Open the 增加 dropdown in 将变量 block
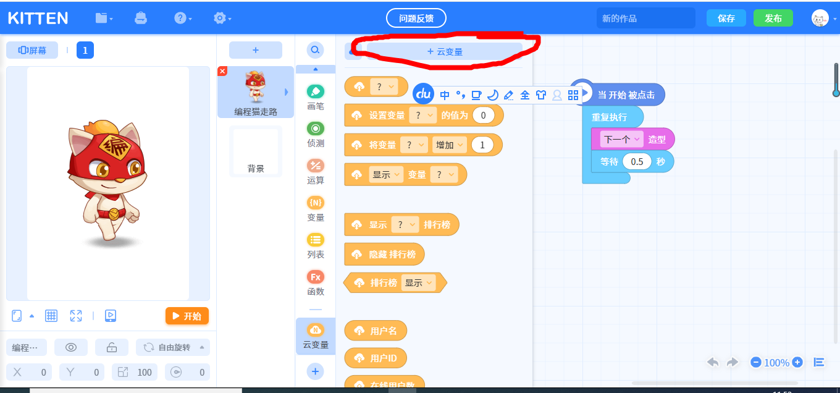 449,145
